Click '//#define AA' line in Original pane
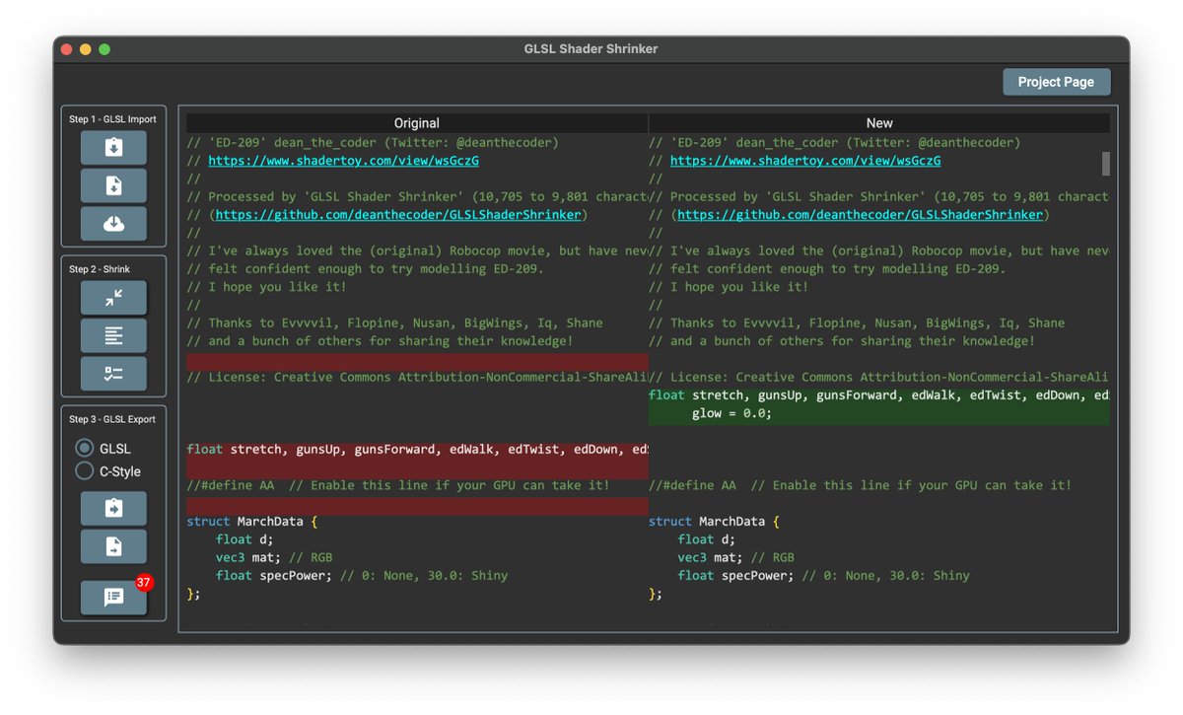Screen dimensions: 1183x715 (398, 485)
